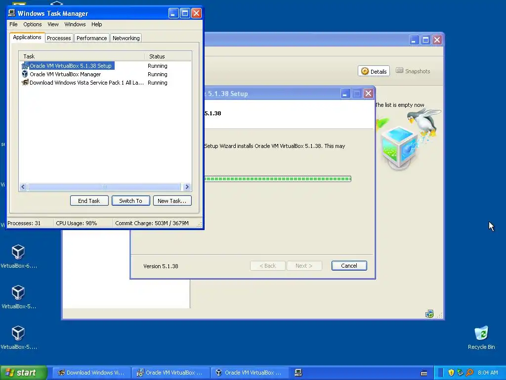
Task: Click the task list right scroll arrow
Action: click(x=187, y=187)
